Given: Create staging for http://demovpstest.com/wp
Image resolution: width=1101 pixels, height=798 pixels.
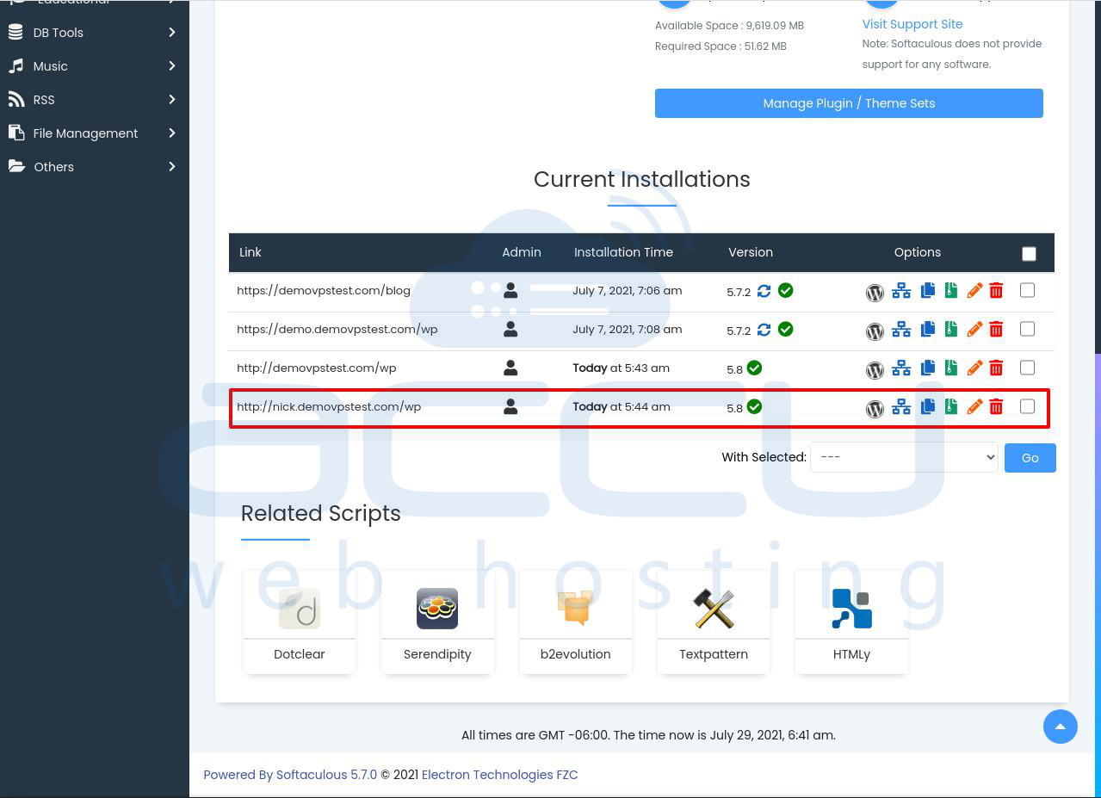Looking at the screenshot, I should (x=901, y=368).
